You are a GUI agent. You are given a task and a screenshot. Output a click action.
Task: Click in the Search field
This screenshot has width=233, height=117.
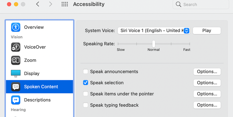pyautogui.click(x=201, y=4)
